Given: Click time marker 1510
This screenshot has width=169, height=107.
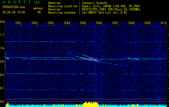Looking at the screenshot, I should pyautogui.click(x=163, y=23).
